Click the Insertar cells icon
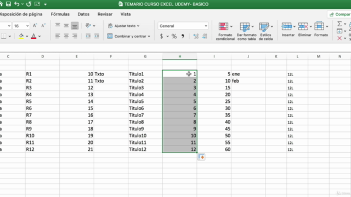 pos(286,26)
